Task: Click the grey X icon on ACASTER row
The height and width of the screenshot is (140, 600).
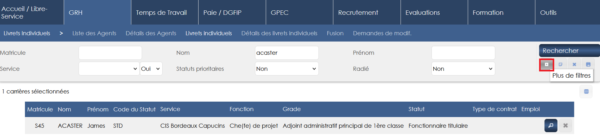Action: click(565, 126)
